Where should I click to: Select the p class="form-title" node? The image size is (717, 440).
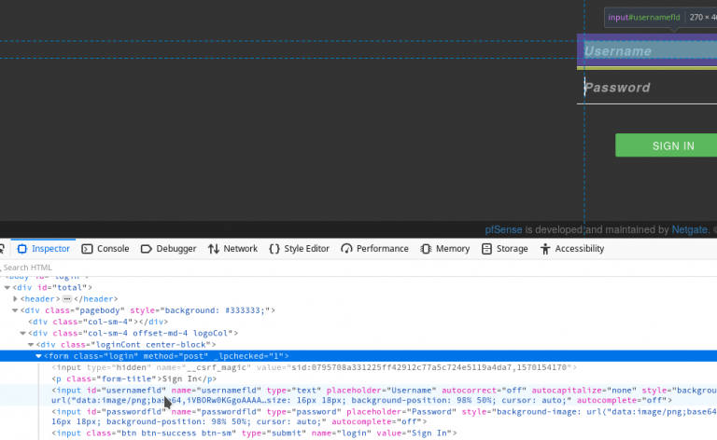[x=134, y=378]
